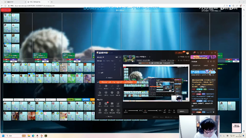This screenshot has width=246, height=138.
Task: Click the last tool icon in bottom tools row
Action: pyautogui.click(x=118, y=110)
